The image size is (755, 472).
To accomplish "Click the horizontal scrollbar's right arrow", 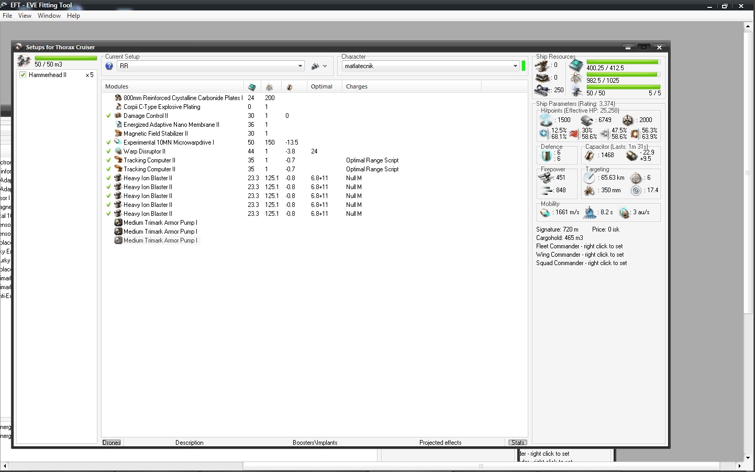I will (x=740, y=466).
